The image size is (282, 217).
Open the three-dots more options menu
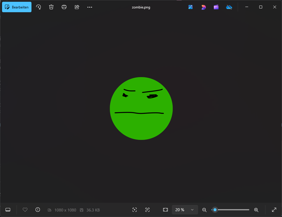coord(89,7)
